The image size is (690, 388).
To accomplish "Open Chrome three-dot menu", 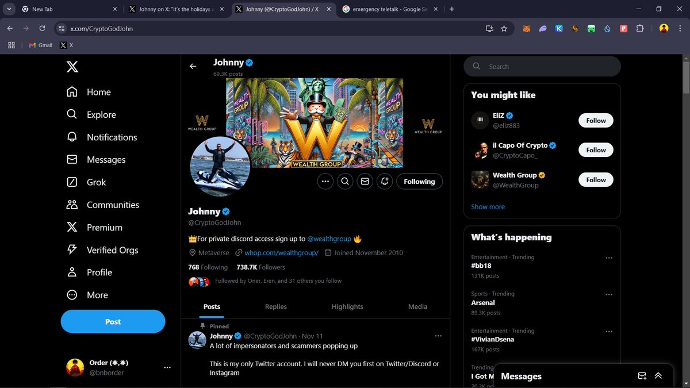I will tap(681, 28).
